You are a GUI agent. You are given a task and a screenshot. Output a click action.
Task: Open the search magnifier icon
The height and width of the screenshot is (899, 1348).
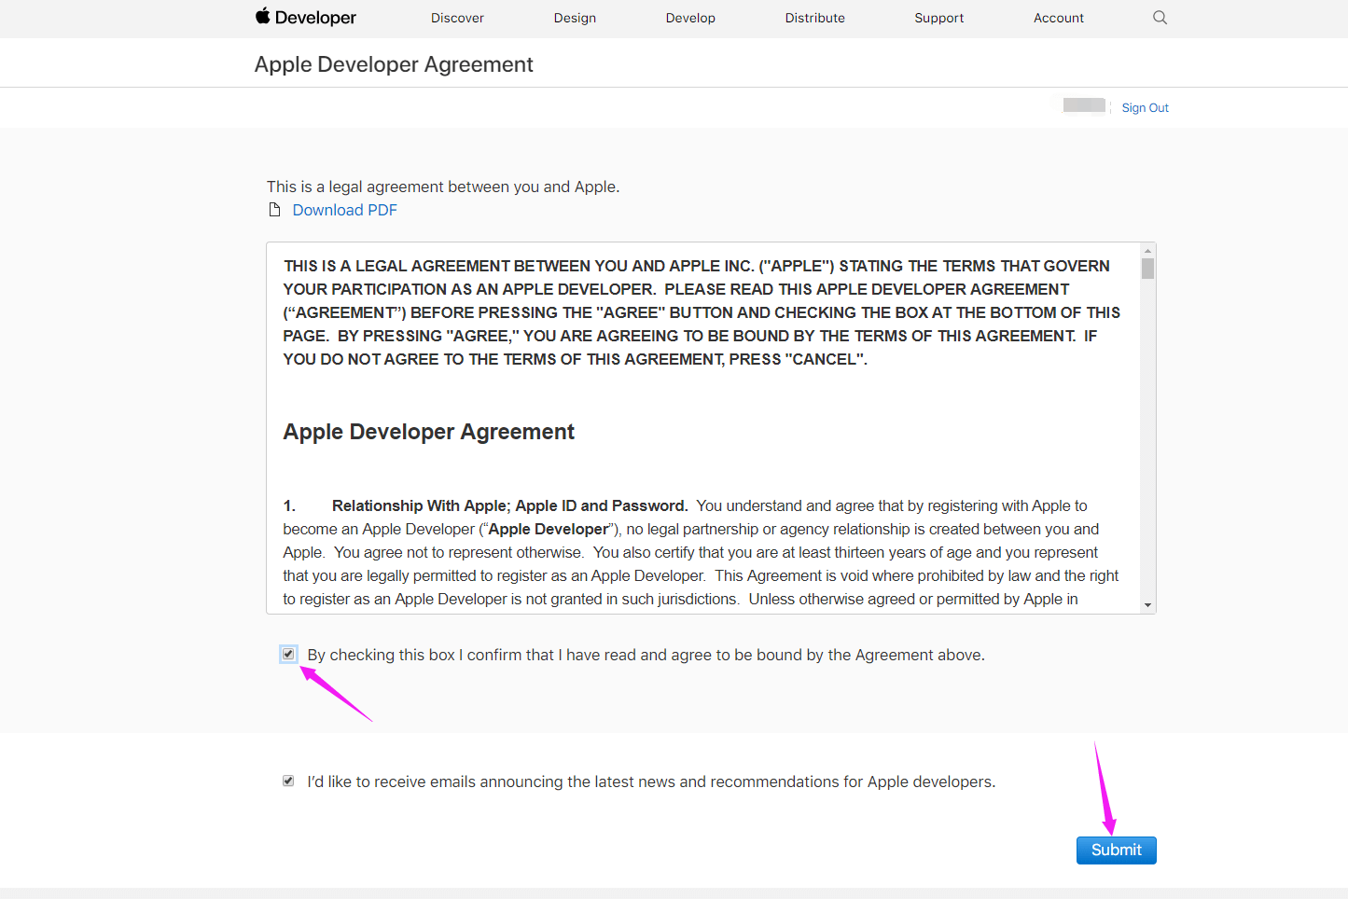[1160, 18]
